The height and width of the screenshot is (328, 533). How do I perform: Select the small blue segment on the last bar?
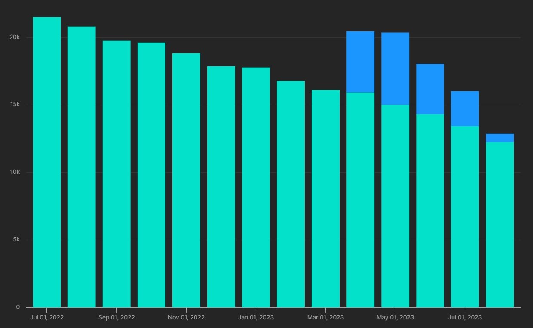tap(499, 138)
